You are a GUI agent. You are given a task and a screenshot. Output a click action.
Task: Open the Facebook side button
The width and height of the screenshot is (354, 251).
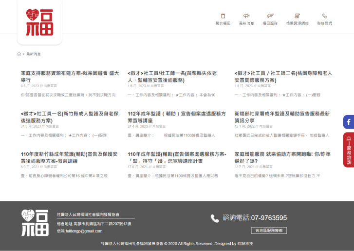coord(348,122)
